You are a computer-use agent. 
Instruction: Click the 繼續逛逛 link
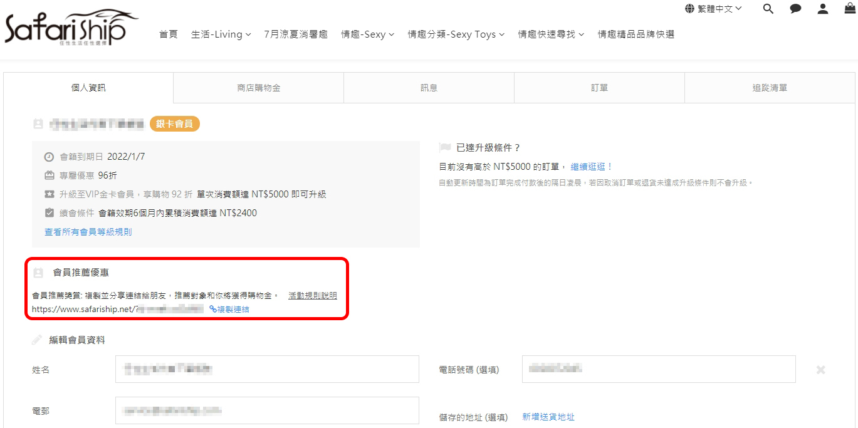[587, 166]
